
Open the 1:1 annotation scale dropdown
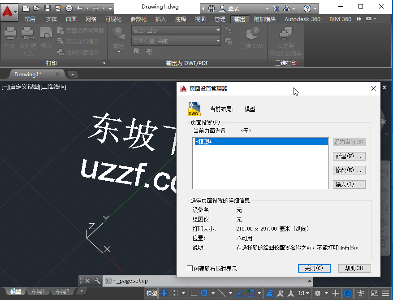coord(303,293)
